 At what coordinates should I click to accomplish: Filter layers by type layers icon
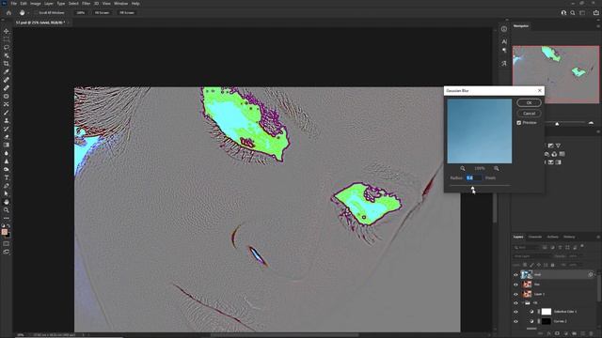click(x=561, y=247)
